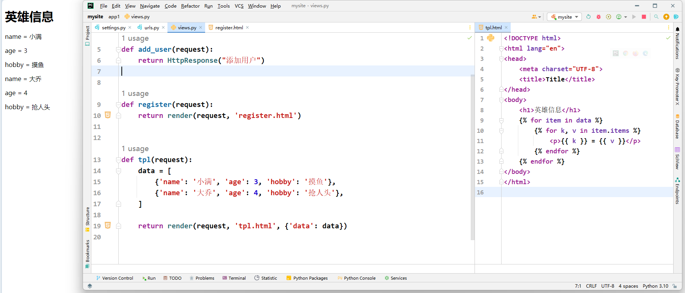685x293 pixels.
Task: Click the template gutter icon on line 19
Action: (x=108, y=225)
